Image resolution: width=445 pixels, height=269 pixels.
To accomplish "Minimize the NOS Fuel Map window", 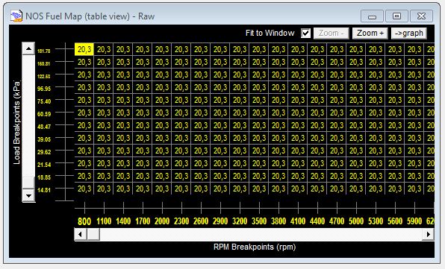I will pos(372,16).
